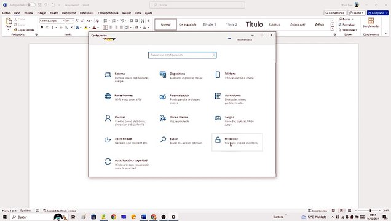Open the bullets list dropdown

(x=109, y=21)
